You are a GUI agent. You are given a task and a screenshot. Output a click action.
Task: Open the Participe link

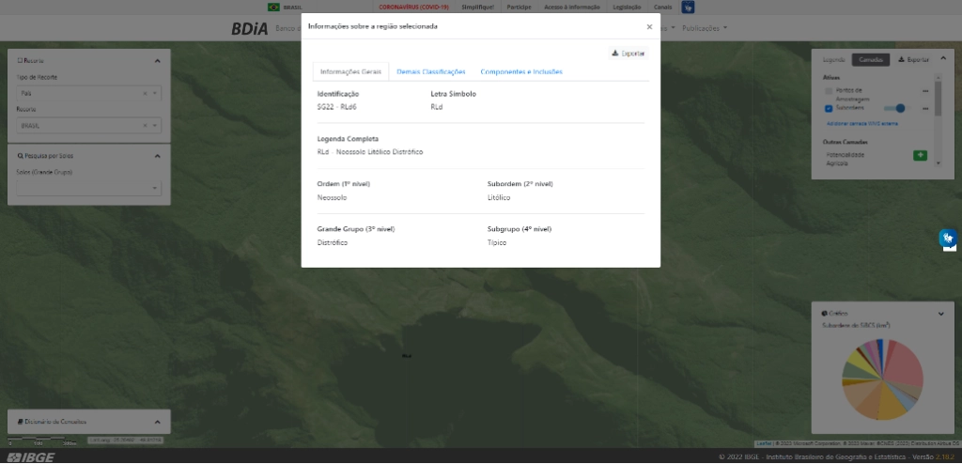point(519,8)
